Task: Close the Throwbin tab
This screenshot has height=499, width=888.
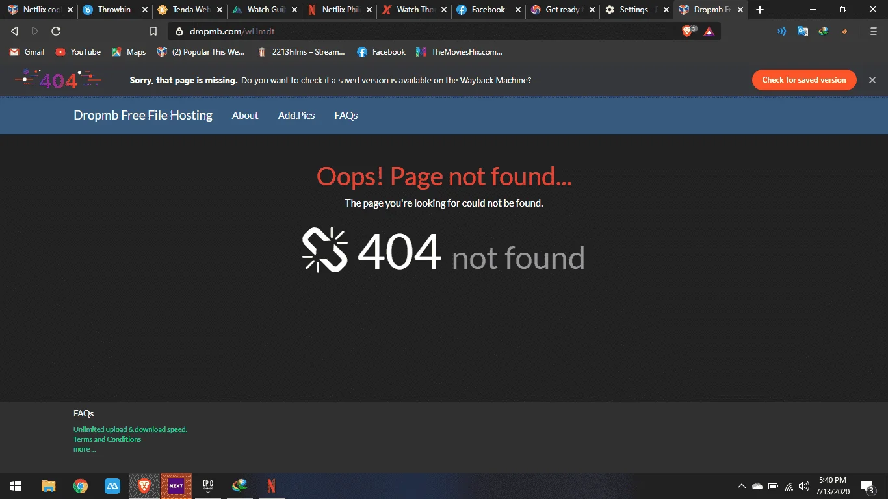Action: pyautogui.click(x=145, y=10)
